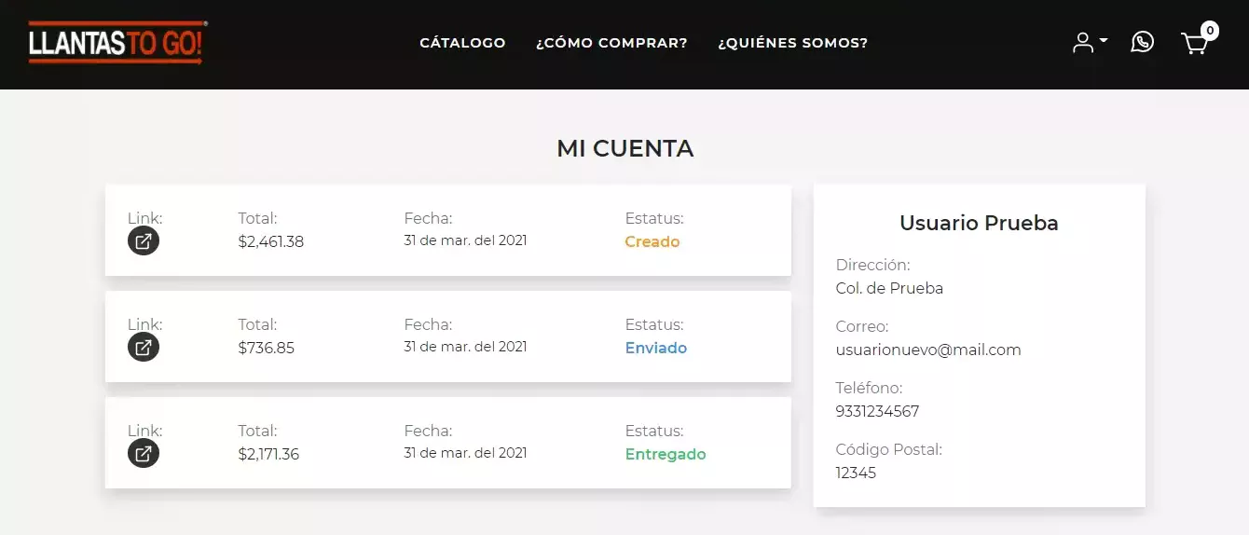Open the shopping cart

pyautogui.click(x=1194, y=44)
